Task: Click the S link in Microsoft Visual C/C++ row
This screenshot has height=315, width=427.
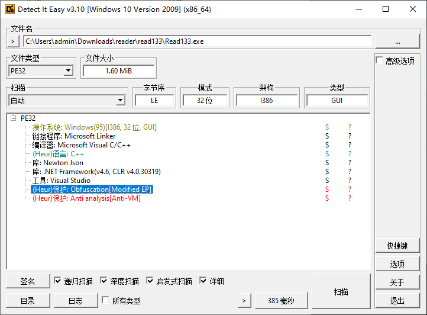Action: 327,145
